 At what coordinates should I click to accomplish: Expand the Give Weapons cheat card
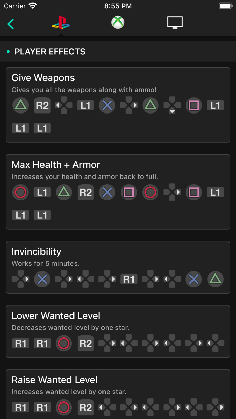click(118, 104)
